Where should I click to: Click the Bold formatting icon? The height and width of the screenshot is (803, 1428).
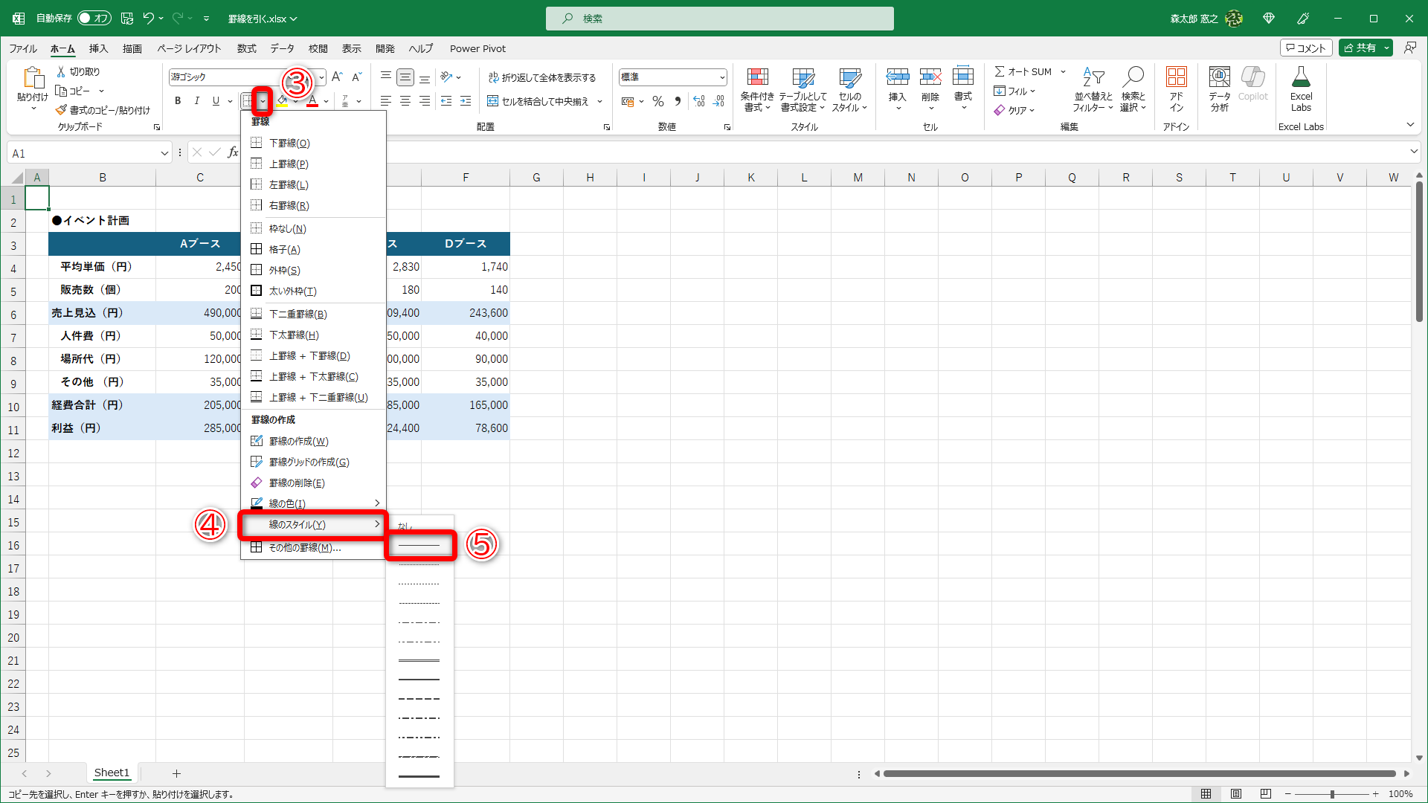tap(177, 101)
